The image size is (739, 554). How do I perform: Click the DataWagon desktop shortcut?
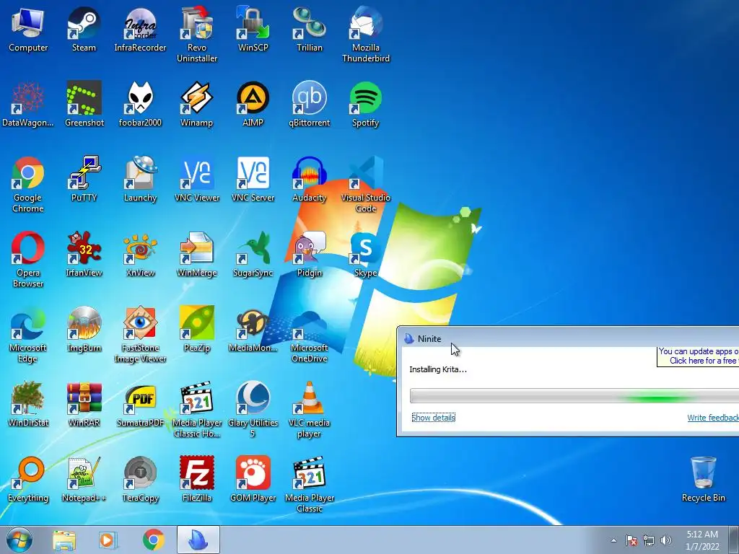[28, 104]
